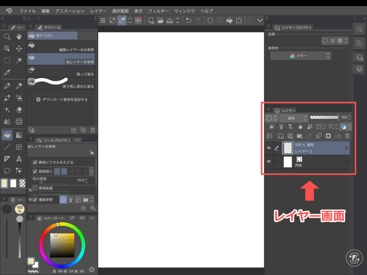Screen dimensions: 367x275
Task: Open the フィルター menu
Action: pyautogui.click(x=159, y=11)
